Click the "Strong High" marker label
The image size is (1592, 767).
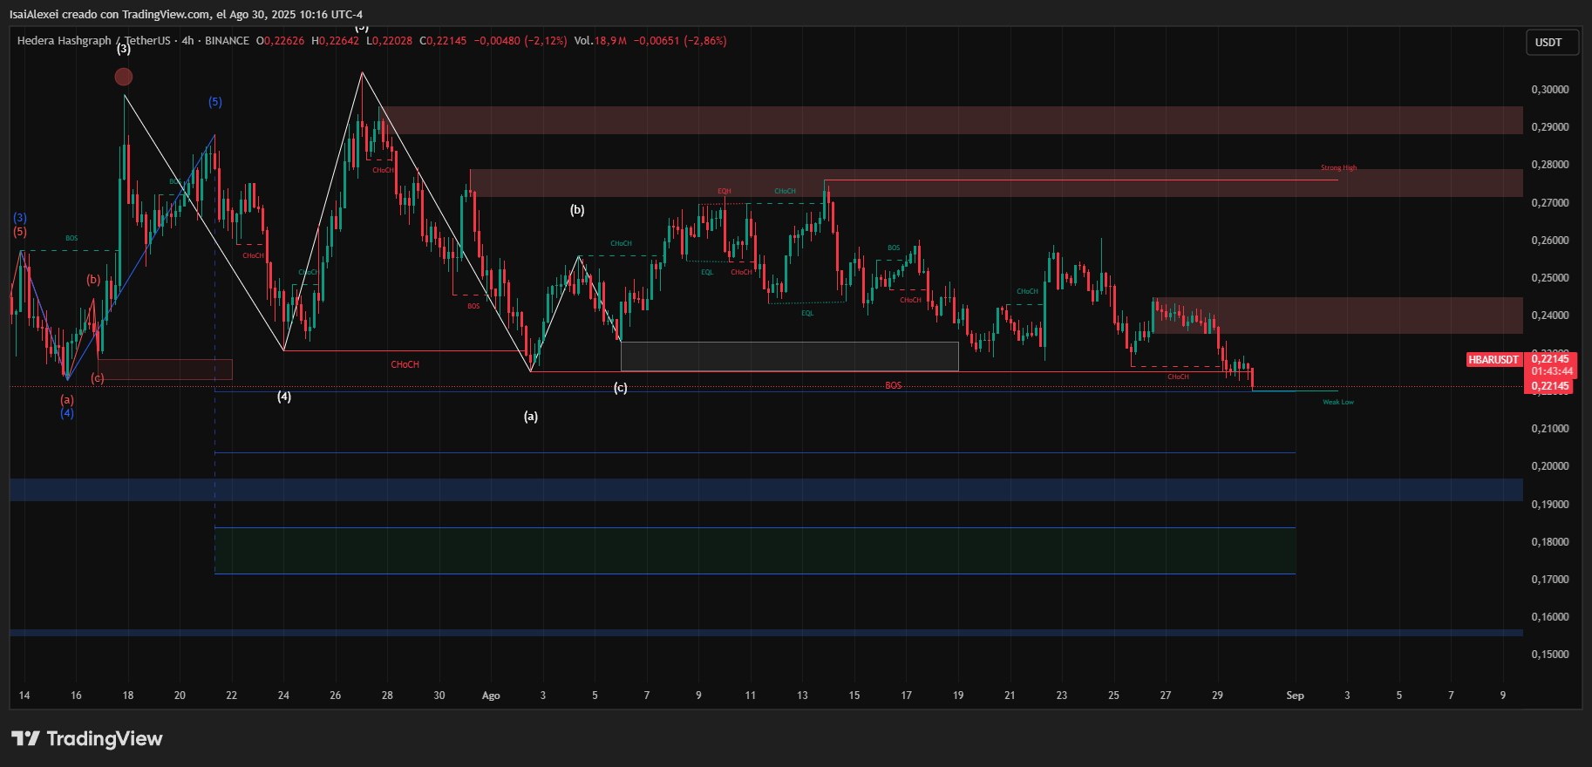(x=1338, y=168)
